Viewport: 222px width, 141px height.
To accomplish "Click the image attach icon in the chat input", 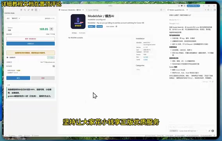I will coord(209,131).
